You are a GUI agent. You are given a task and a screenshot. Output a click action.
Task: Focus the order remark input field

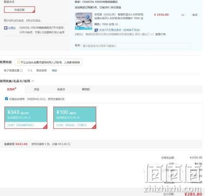click(136, 46)
